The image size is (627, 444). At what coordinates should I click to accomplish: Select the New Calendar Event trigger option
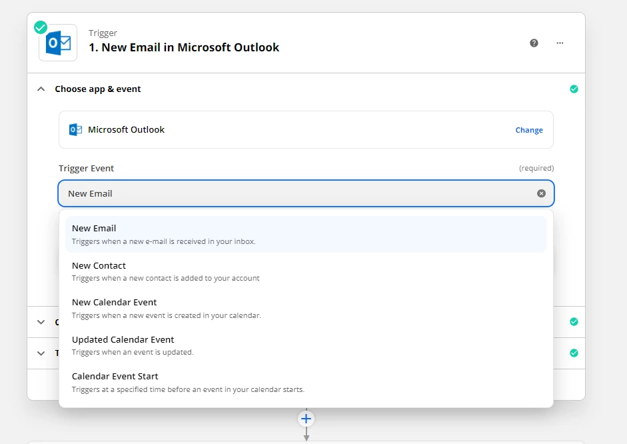pyautogui.click(x=306, y=309)
